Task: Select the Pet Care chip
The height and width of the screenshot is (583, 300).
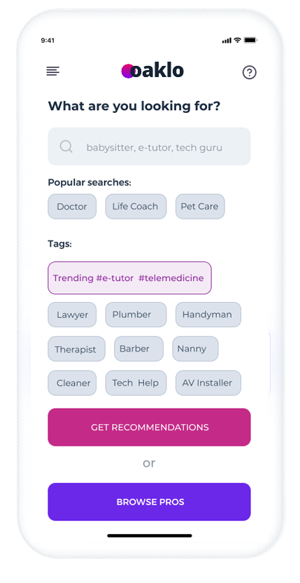Action: click(200, 206)
